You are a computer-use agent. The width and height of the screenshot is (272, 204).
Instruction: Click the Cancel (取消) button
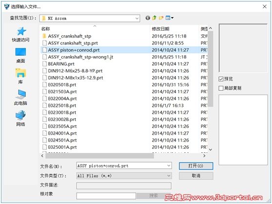click(x=196, y=176)
